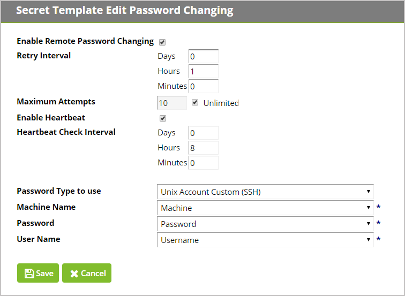This screenshot has height=296, width=405.
Task: Select the Retry Interval Hours field
Action: (x=204, y=71)
